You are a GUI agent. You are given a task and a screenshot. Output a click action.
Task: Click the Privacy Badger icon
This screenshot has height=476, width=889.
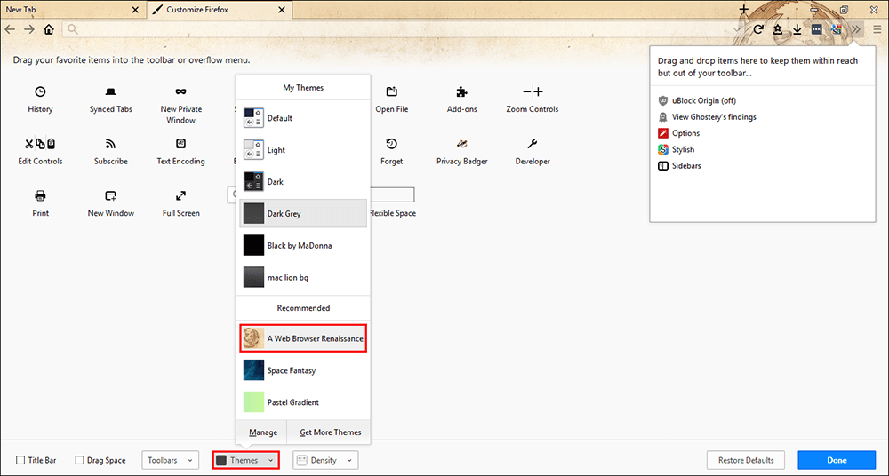click(462, 143)
